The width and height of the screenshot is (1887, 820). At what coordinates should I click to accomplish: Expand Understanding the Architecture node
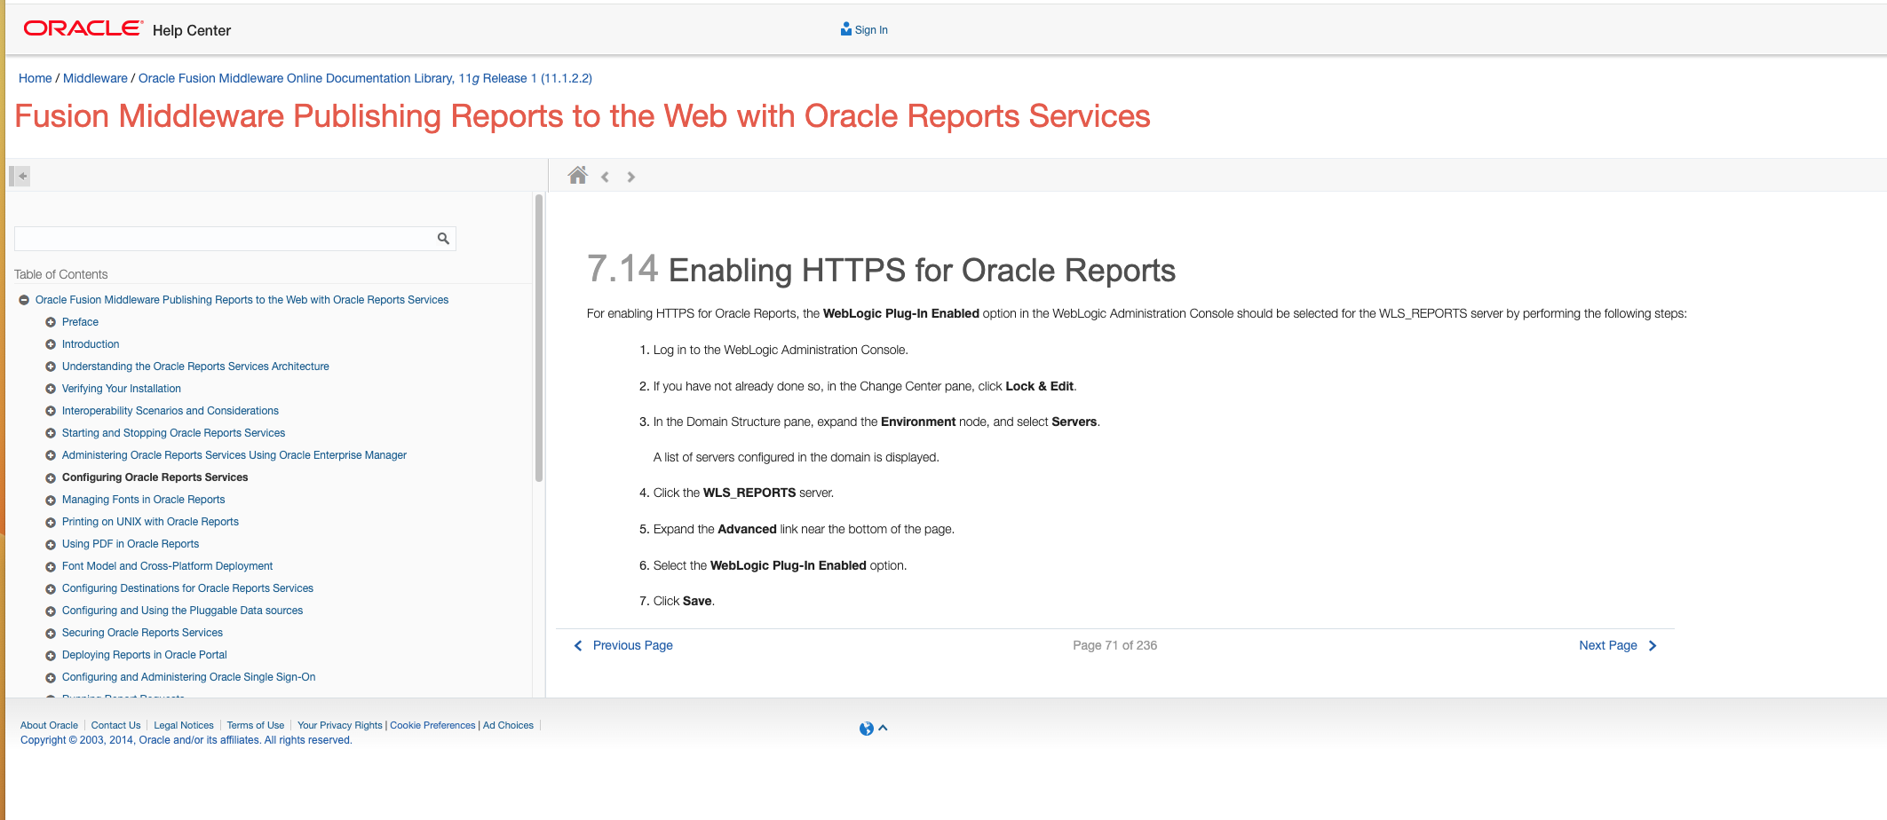[51, 367]
